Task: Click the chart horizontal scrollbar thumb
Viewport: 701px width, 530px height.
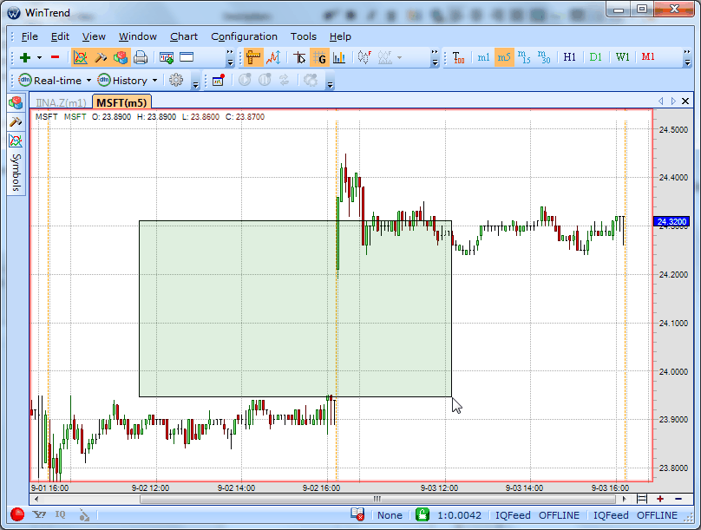Action: coord(377,499)
